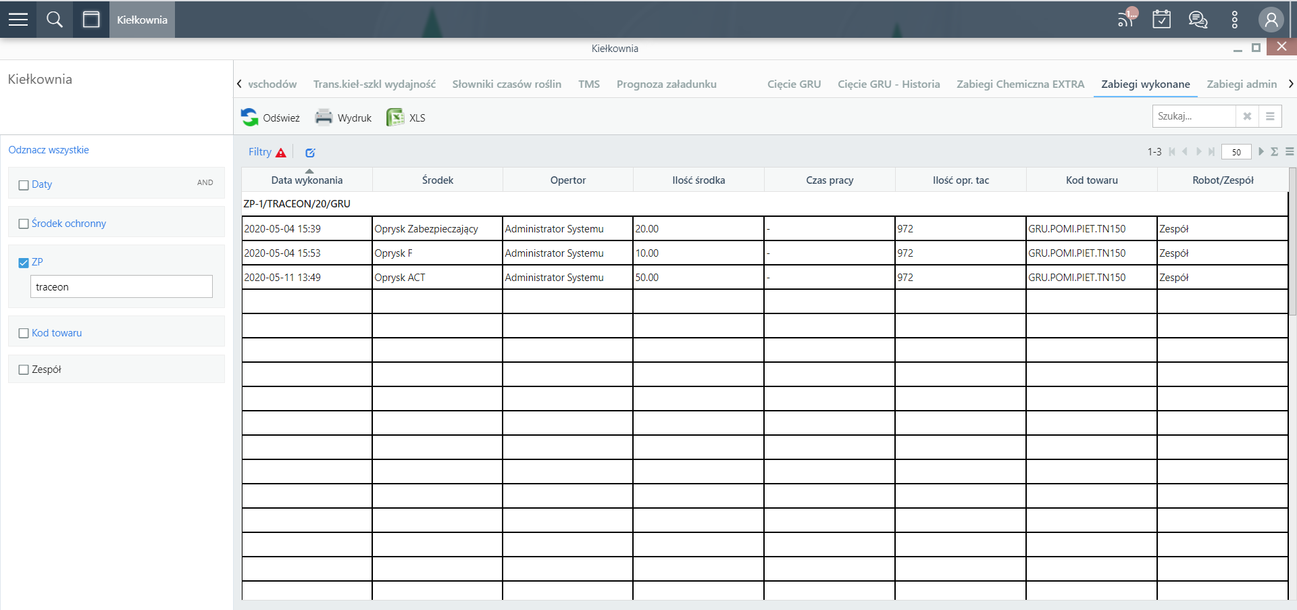Go to previous page of results
1297x610 pixels.
point(1185,152)
